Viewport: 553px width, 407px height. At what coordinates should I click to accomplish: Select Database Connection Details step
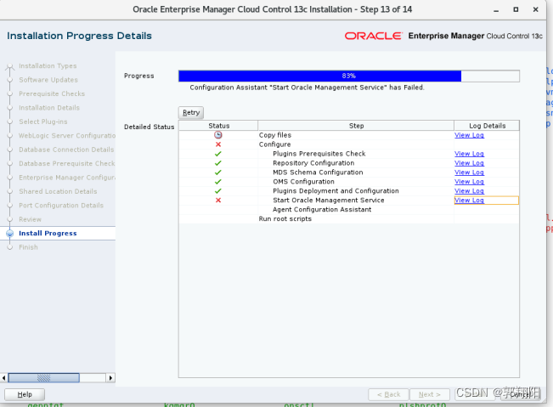66,150
